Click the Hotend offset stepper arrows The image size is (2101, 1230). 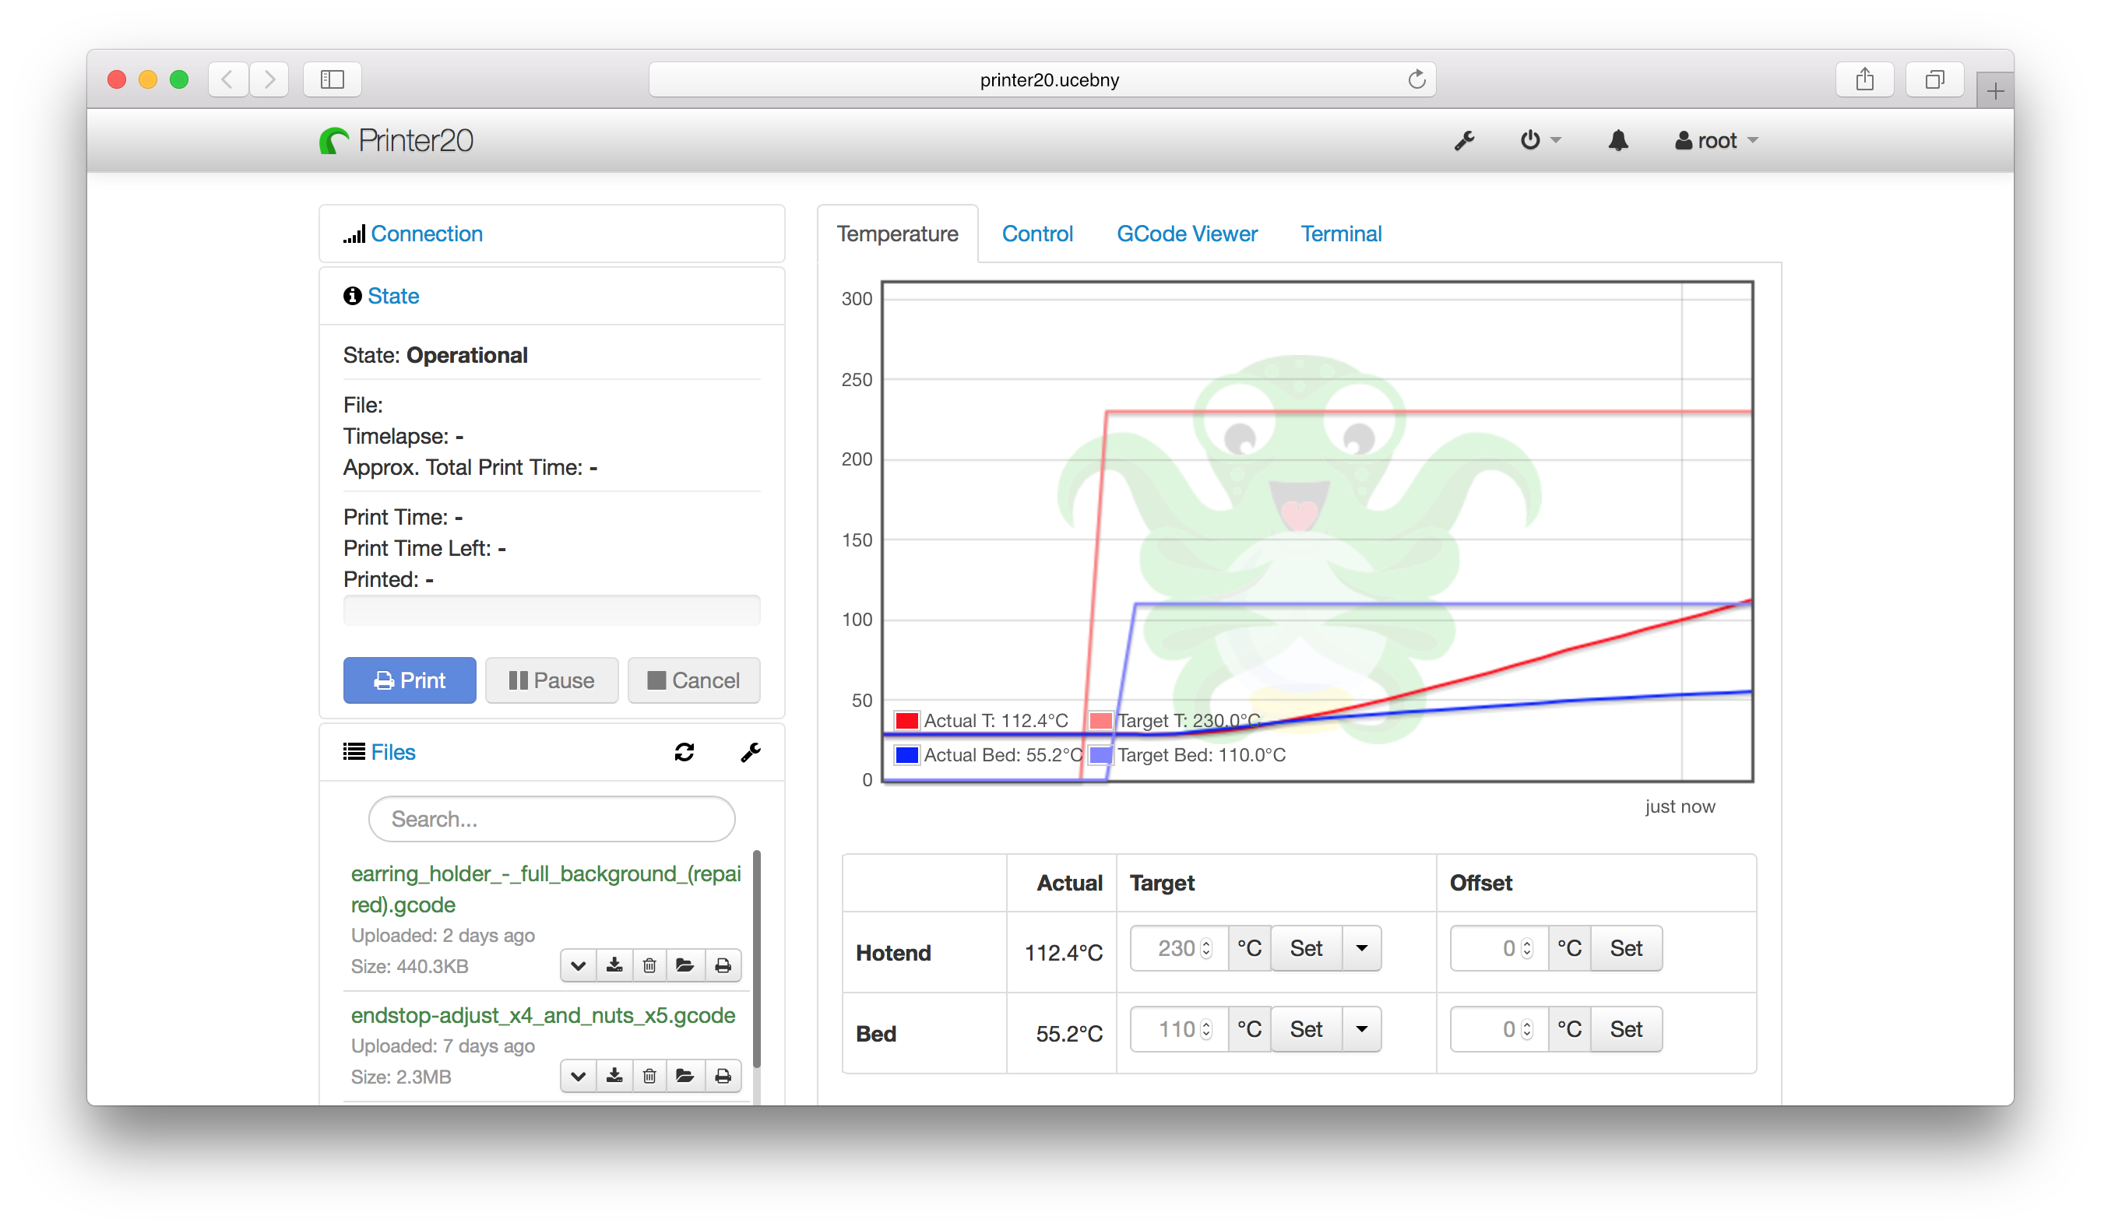click(x=1526, y=947)
